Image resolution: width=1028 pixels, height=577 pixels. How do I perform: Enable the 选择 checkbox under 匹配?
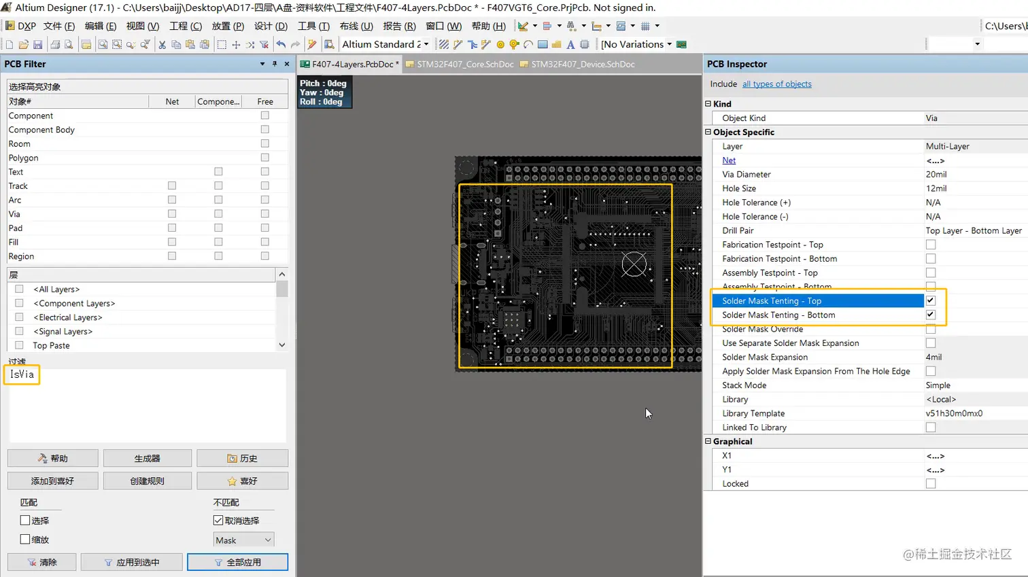tap(25, 521)
